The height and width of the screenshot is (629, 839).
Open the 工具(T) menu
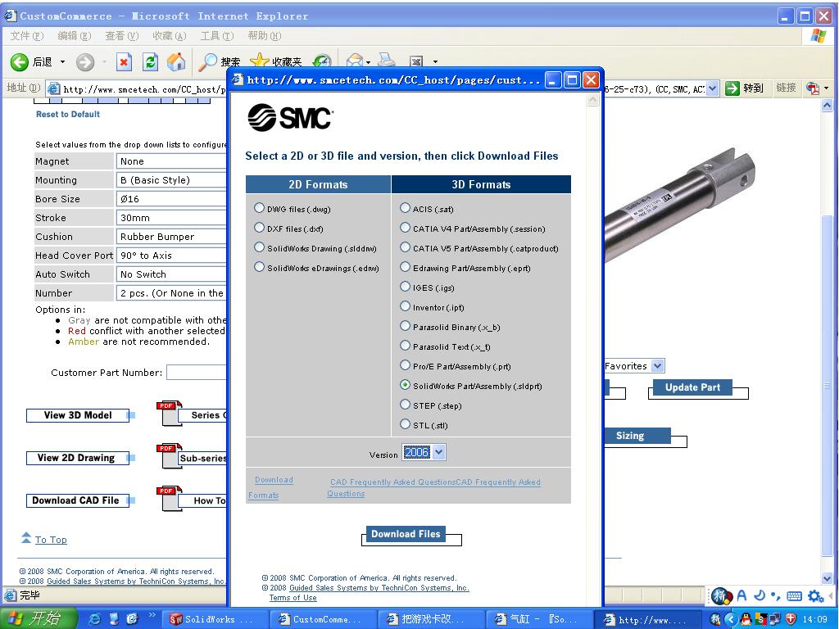pyautogui.click(x=216, y=36)
